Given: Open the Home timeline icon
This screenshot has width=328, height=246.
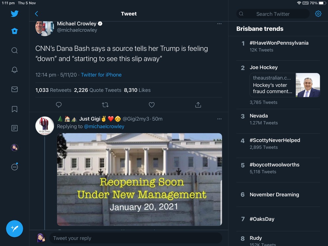Looking at the screenshot, I should 14,31.
